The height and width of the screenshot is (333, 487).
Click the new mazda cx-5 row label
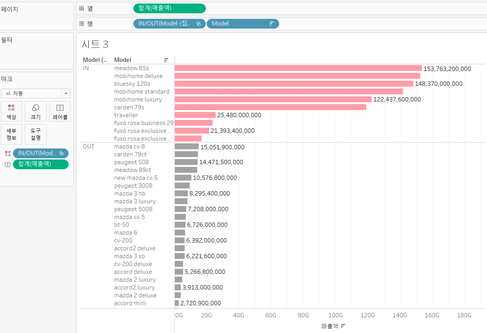pyautogui.click(x=136, y=178)
